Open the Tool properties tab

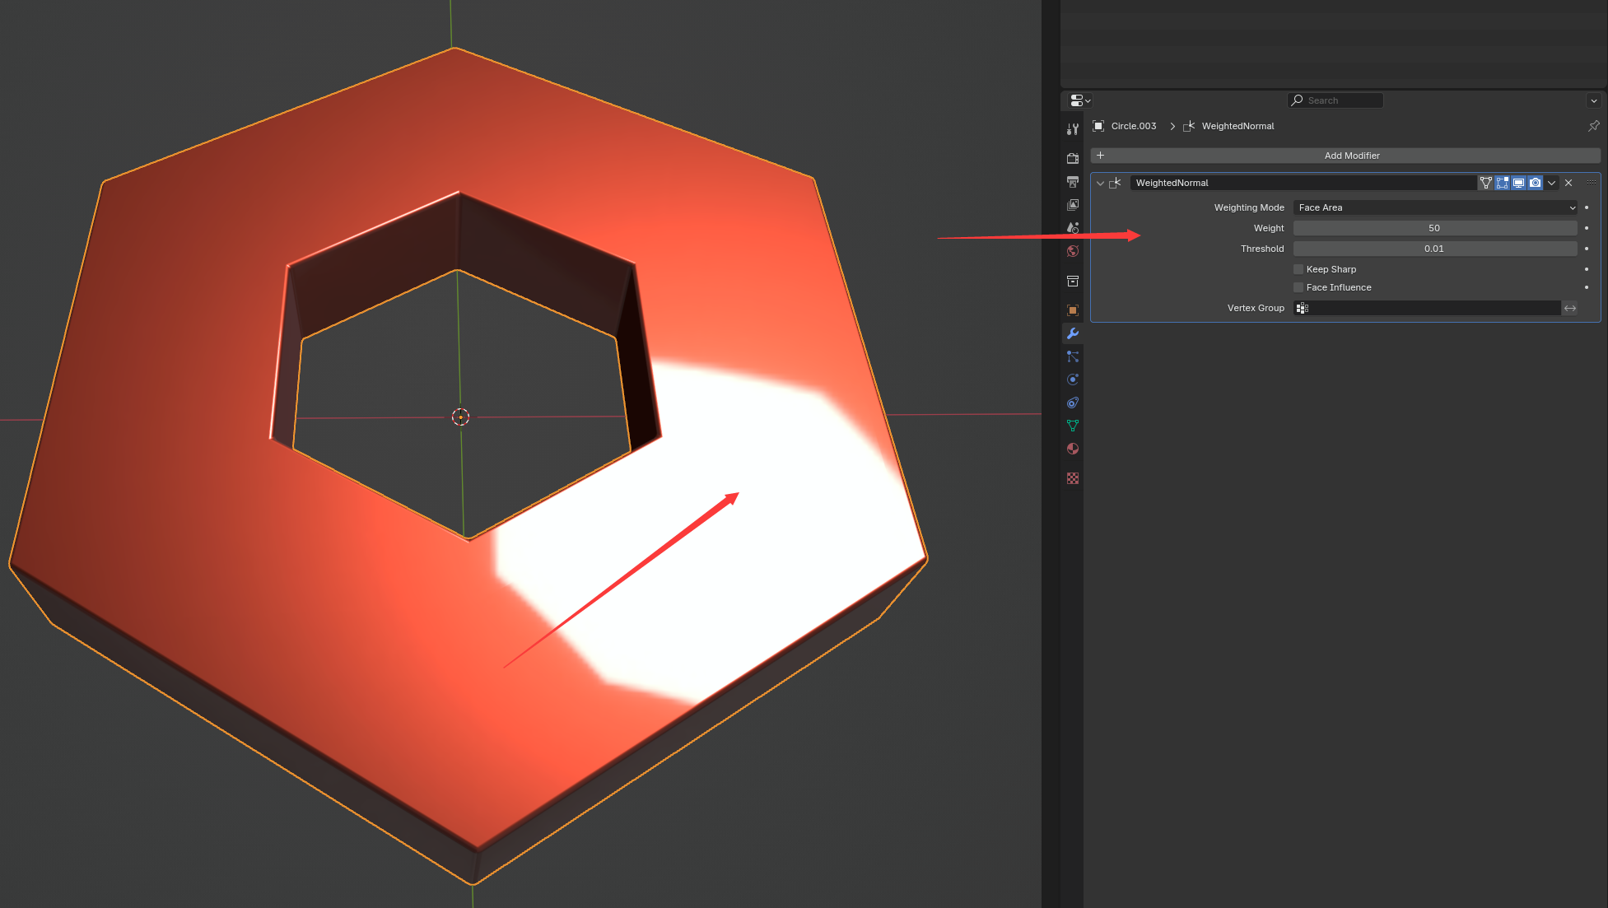1072,129
